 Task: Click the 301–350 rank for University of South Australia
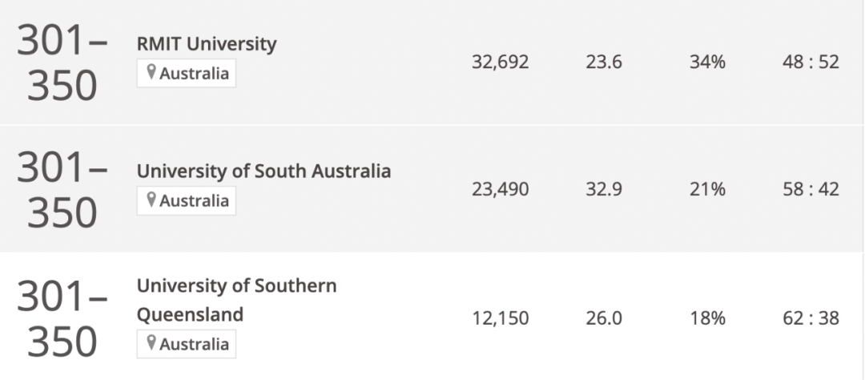pos(62,188)
